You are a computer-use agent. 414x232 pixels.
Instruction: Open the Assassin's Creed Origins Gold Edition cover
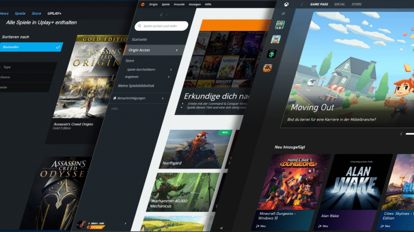tap(90, 77)
